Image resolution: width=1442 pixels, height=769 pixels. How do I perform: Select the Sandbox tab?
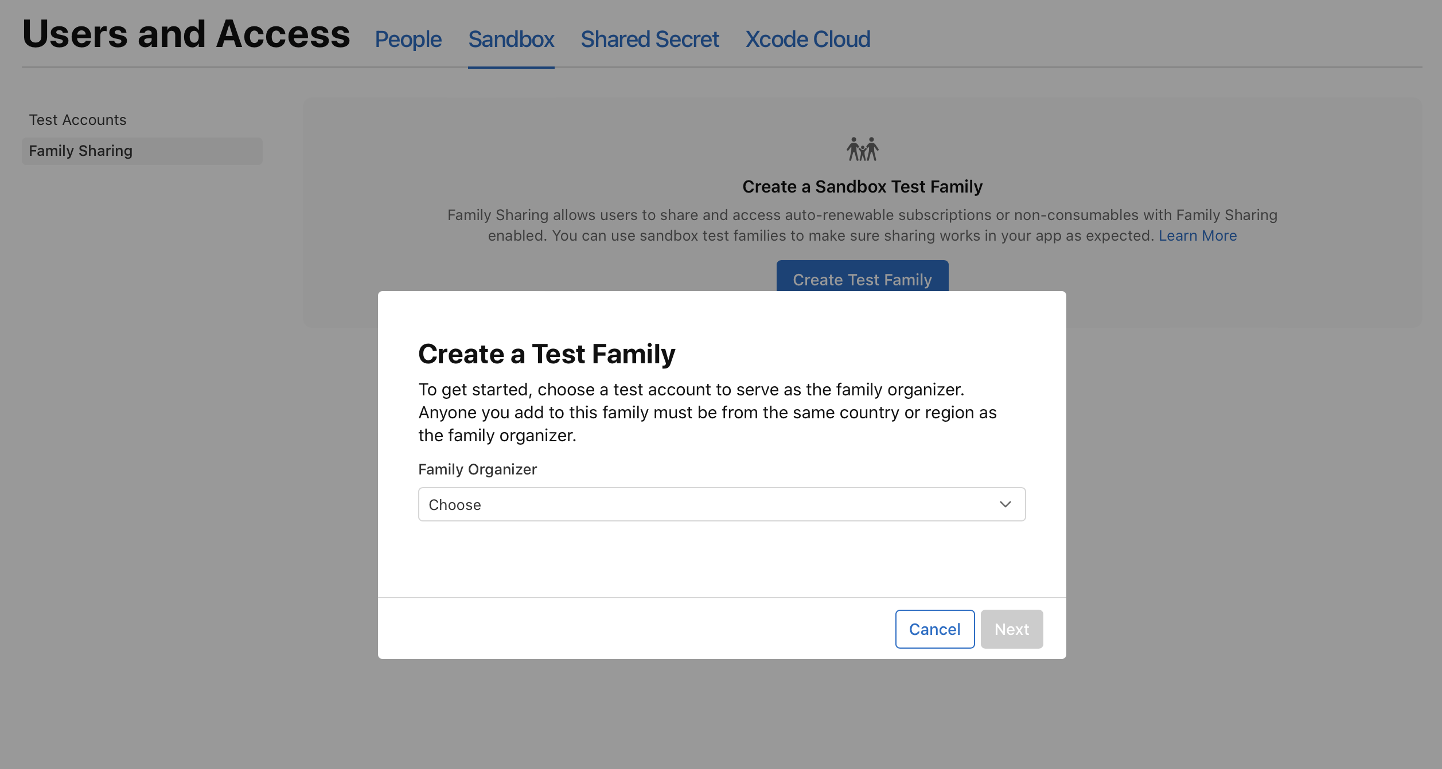[x=510, y=39]
